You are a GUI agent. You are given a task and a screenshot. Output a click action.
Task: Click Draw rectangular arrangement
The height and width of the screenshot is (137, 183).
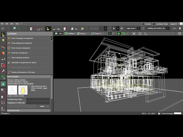[x=29, y=38]
